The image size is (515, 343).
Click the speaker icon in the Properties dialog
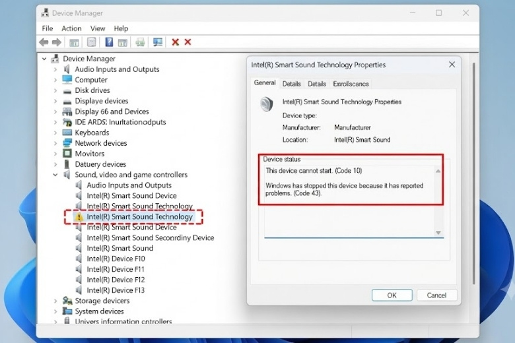click(266, 104)
